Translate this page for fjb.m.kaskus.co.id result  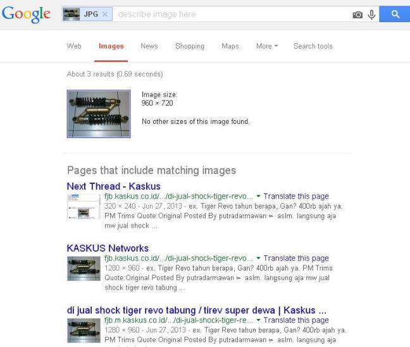(296, 320)
